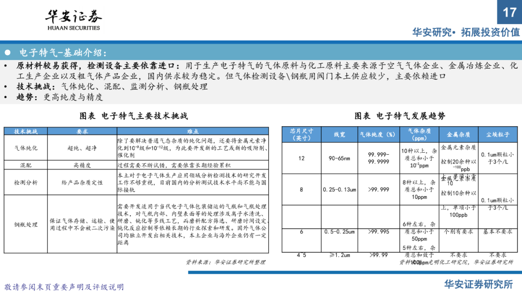The height and width of the screenshot is (294, 522).
Task: Click the '给产品杂质定性' cell
Action: pos(82,182)
